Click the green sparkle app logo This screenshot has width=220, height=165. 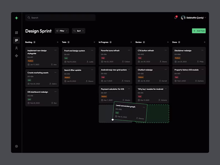tap(16, 17)
